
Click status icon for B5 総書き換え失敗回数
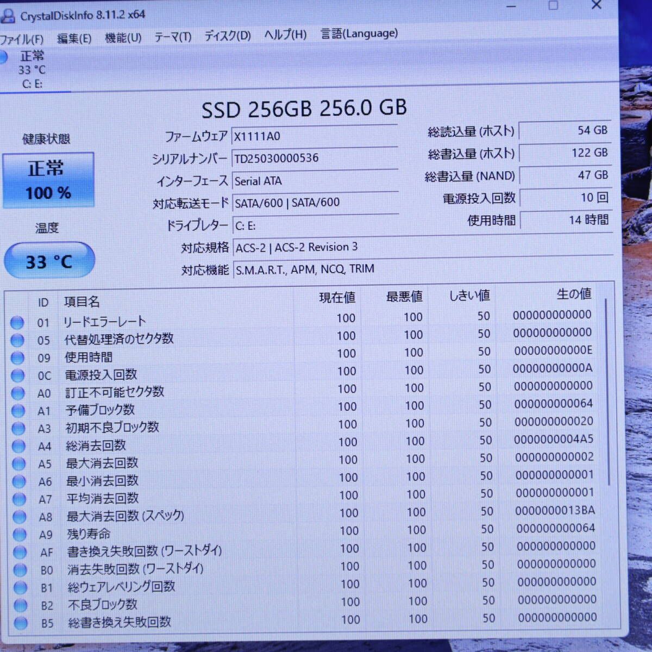pos(21,623)
